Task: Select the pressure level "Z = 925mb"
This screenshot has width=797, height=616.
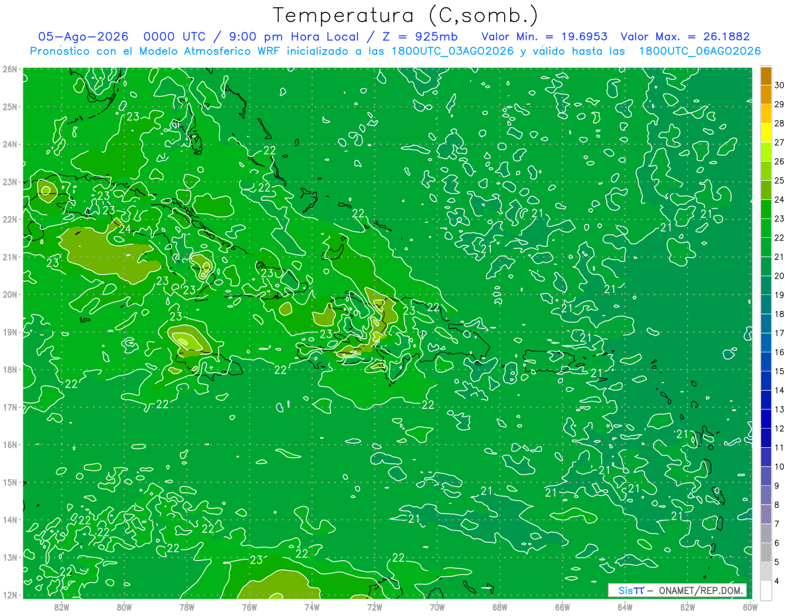Action: (x=418, y=37)
